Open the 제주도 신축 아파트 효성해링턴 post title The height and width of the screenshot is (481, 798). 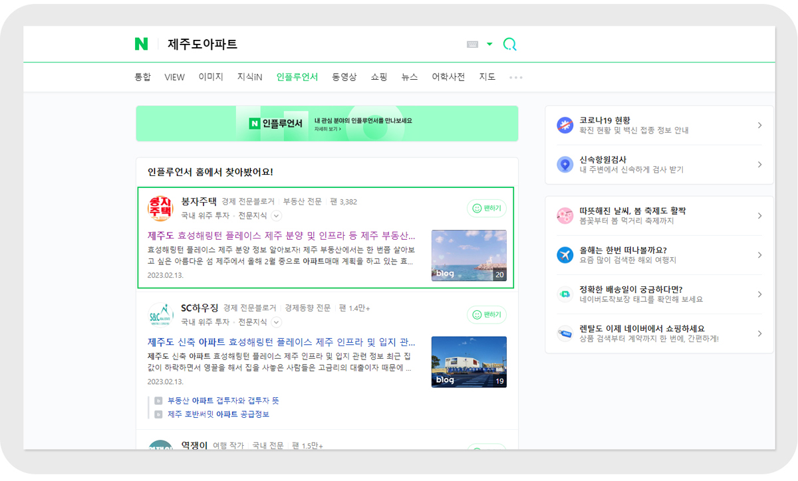[x=281, y=342]
